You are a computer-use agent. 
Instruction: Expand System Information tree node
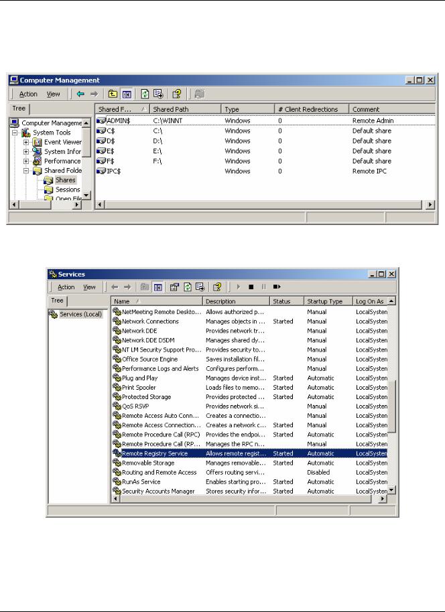[25, 151]
